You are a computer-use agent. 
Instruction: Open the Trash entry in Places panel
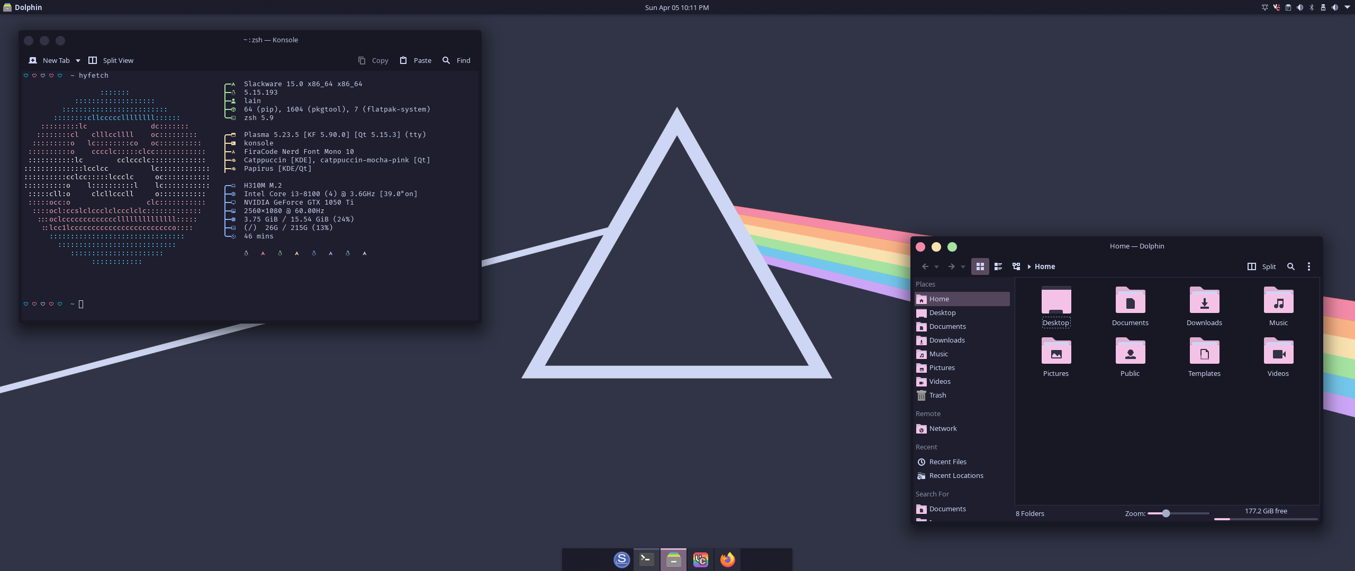[937, 395]
